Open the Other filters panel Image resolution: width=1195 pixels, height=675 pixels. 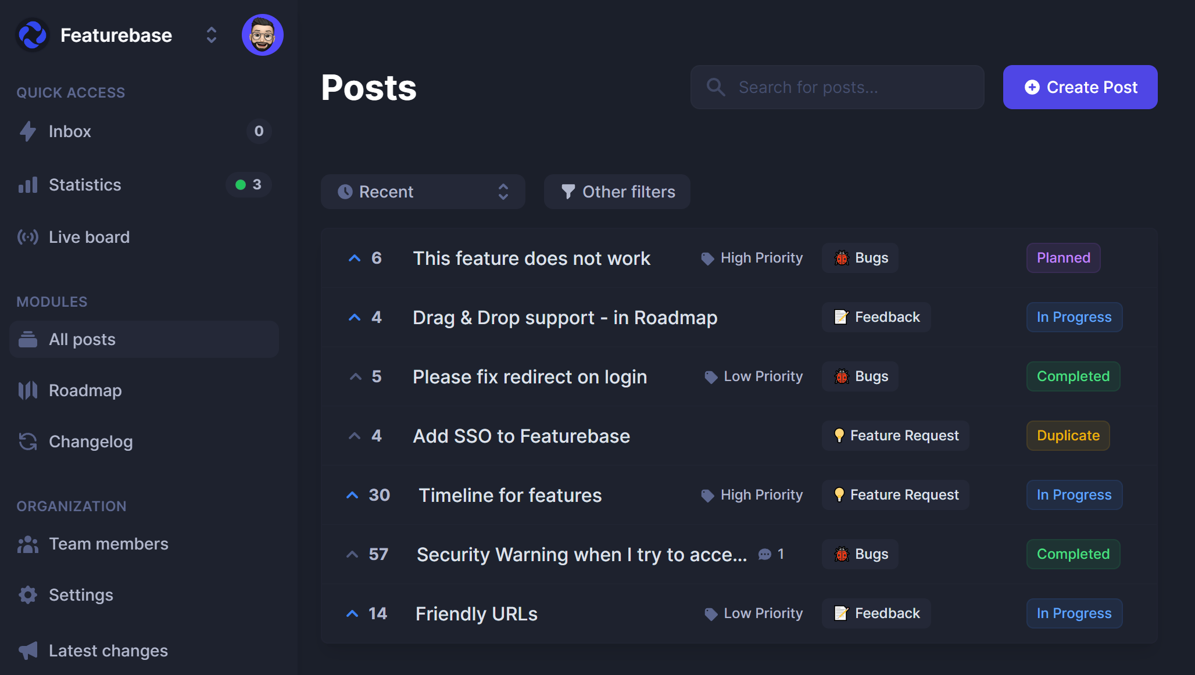pos(617,192)
